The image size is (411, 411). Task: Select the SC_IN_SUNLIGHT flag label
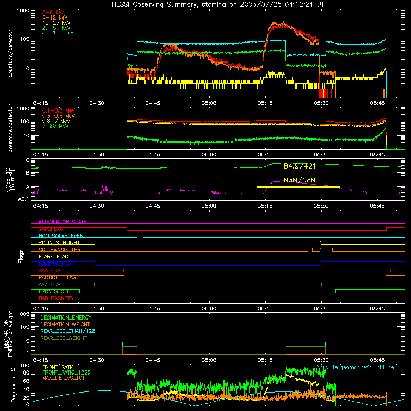(x=59, y=242)
